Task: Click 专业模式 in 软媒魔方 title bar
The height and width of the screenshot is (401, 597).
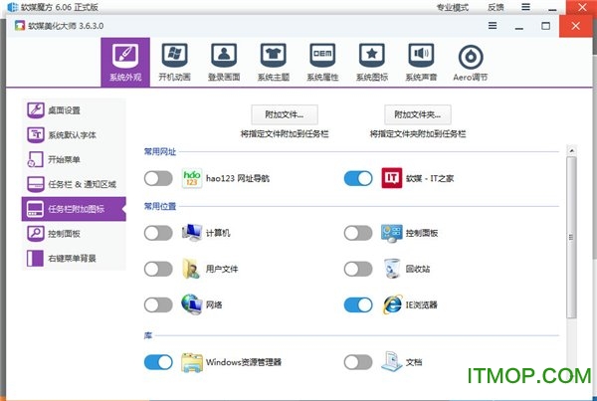Action: [x=453, y=7]
